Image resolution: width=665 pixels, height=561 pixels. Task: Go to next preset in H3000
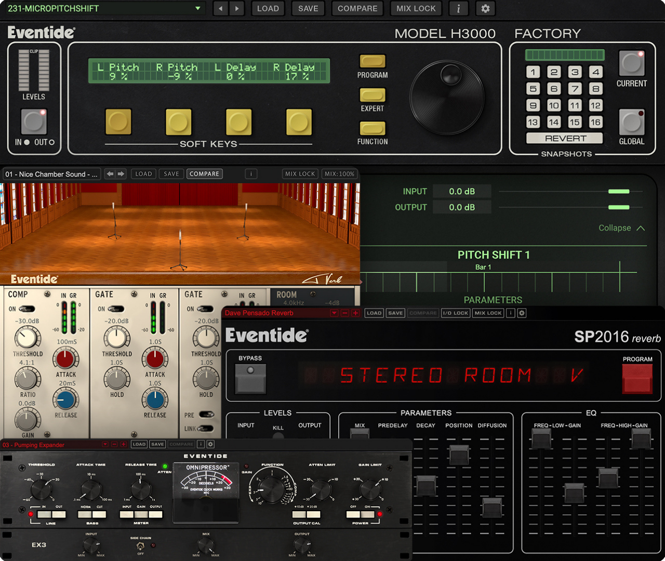237,8
